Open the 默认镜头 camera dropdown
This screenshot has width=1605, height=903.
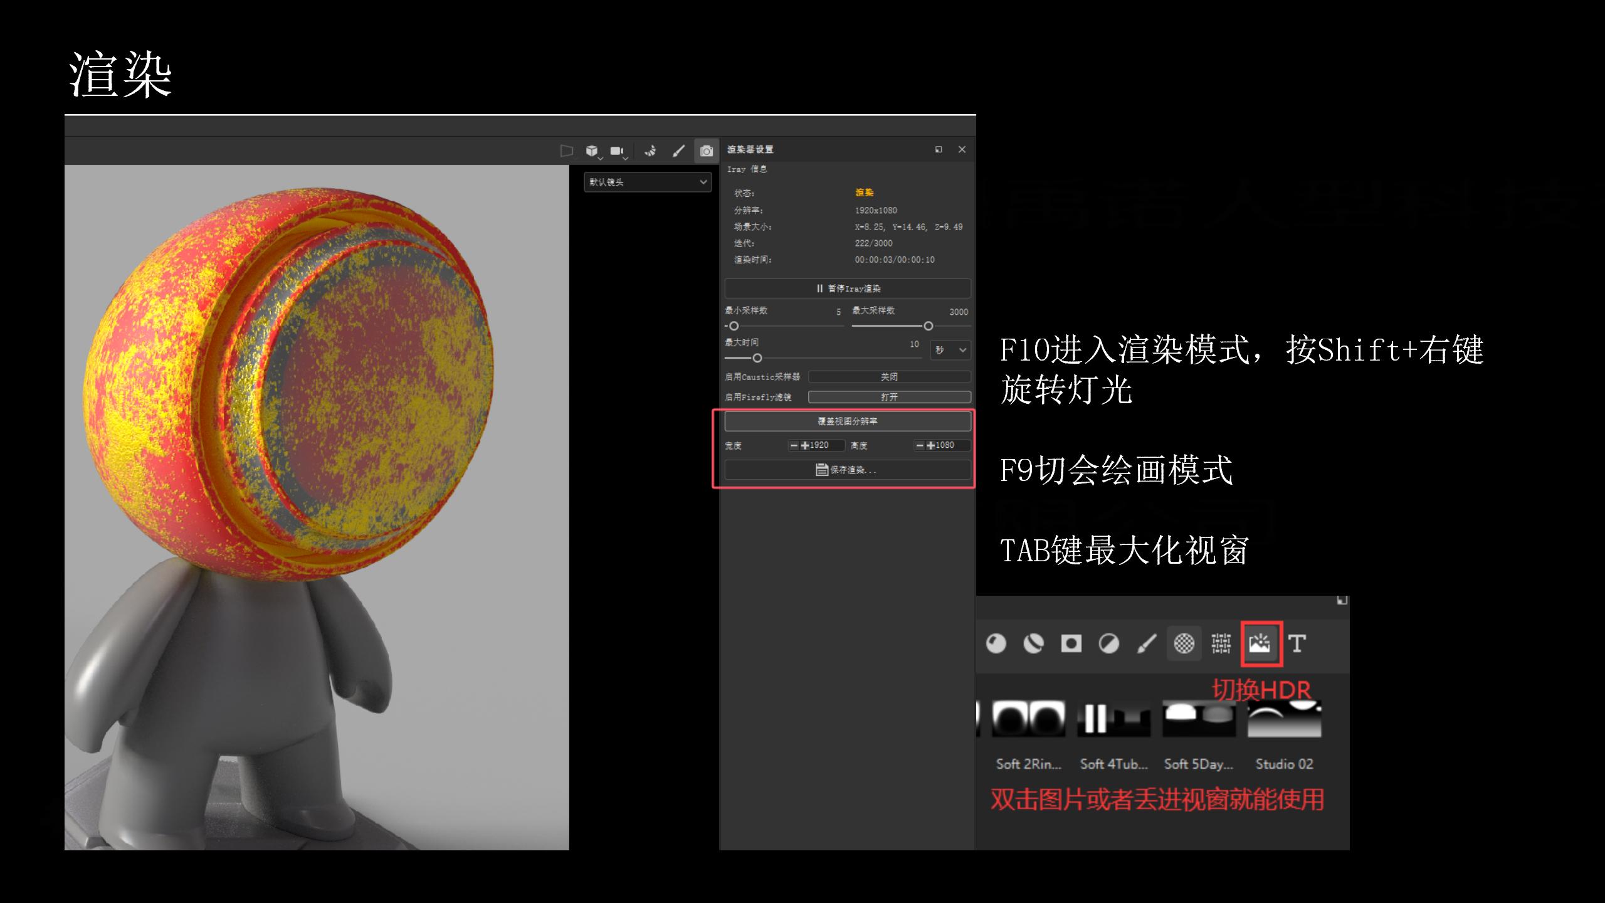648,182
